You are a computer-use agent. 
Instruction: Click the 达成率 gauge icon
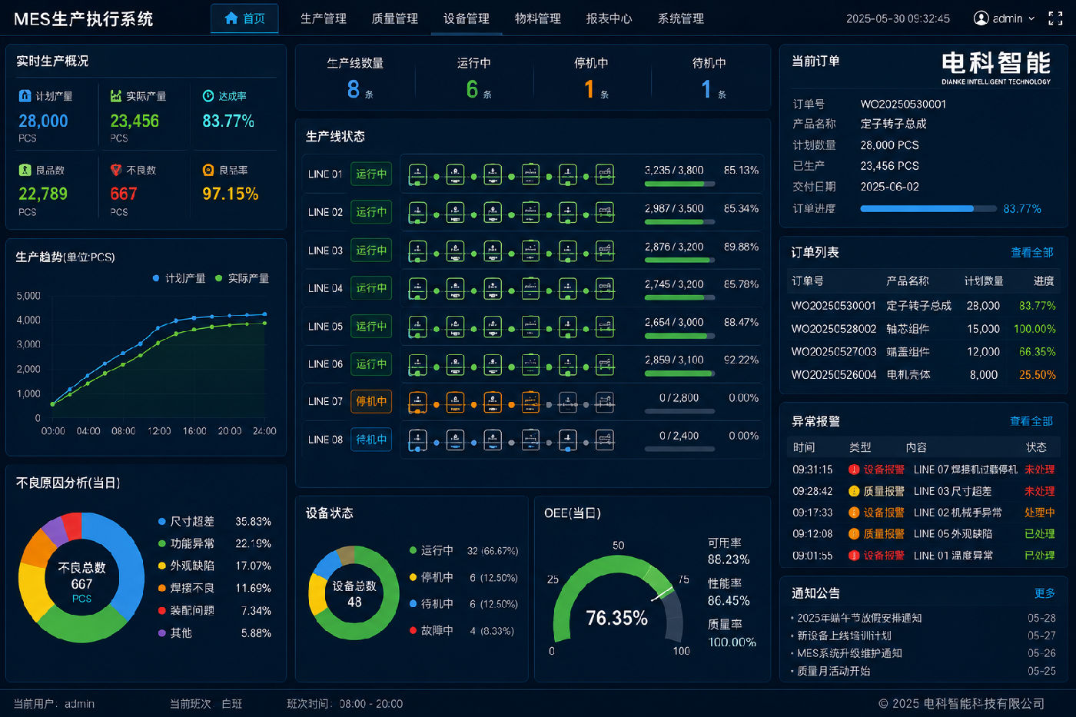[208, 96]
